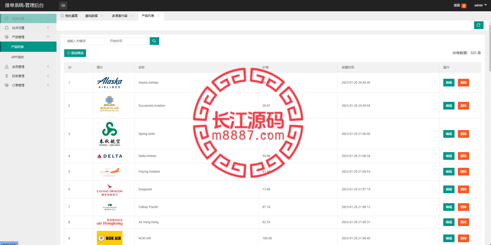Open the Spring Airlines logo image
This screenshot has height=245, width=491.
(x=110, y=134)
